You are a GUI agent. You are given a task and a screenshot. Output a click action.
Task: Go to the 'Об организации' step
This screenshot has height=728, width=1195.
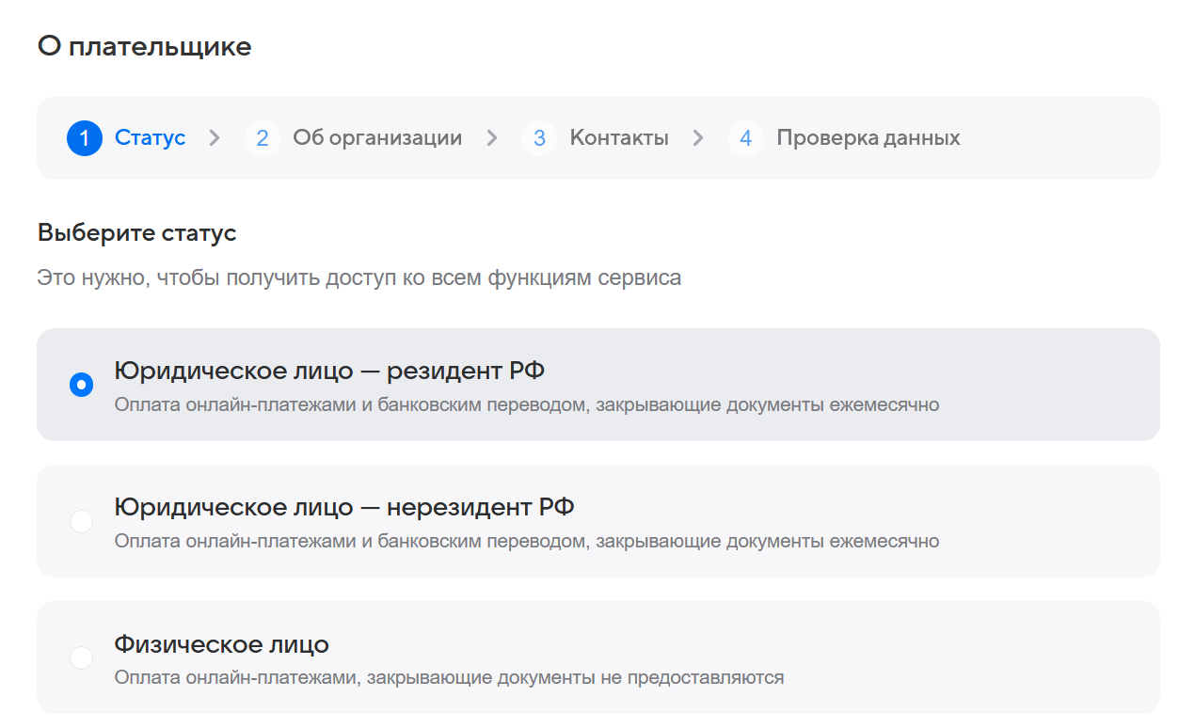point(376,138)
